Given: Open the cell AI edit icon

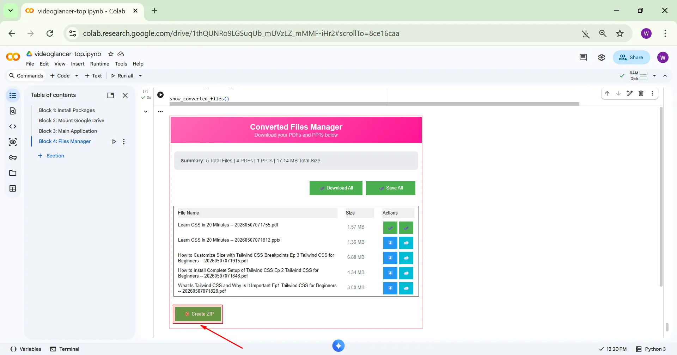Looking at the screenshot, I should (x=630, y=93).
